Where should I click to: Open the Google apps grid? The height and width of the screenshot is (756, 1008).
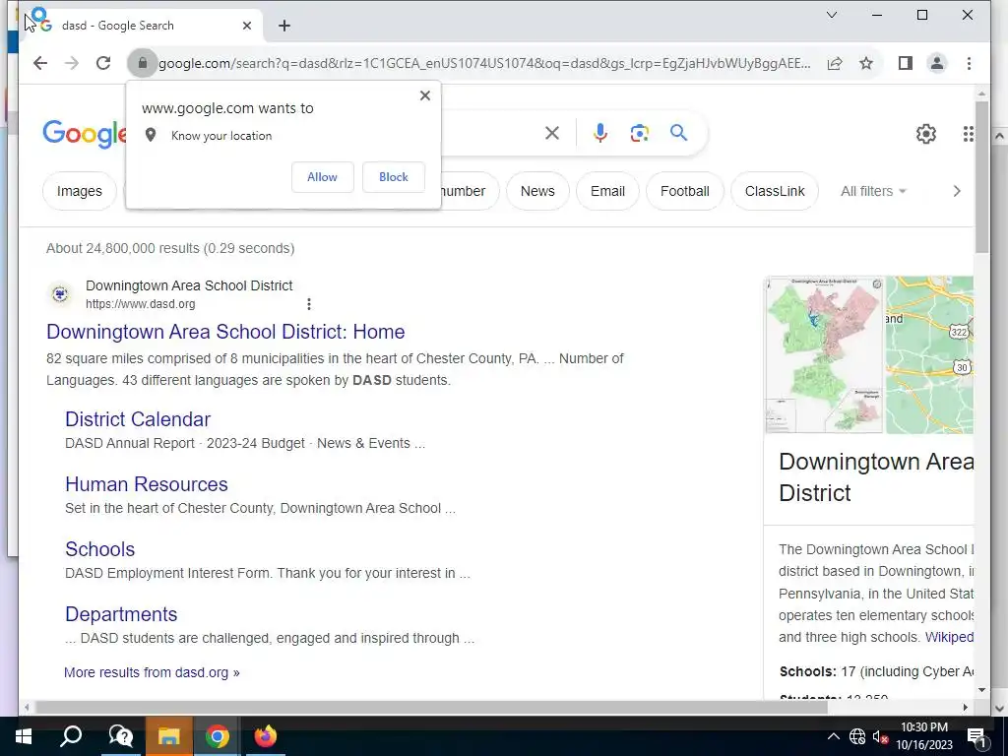click(x=969, y=134)
